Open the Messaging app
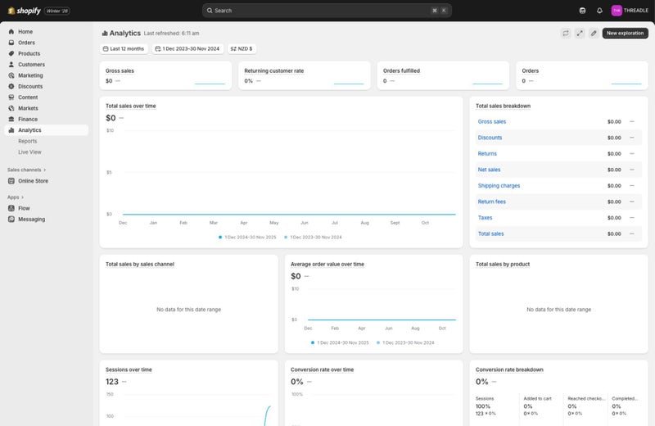The width and height of the screenshot is (655, 426). click(x=31, y=220)
